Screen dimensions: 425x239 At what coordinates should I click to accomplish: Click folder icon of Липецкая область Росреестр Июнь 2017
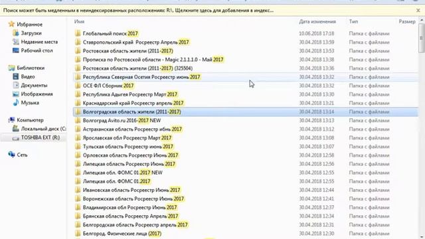pos(78,164)
